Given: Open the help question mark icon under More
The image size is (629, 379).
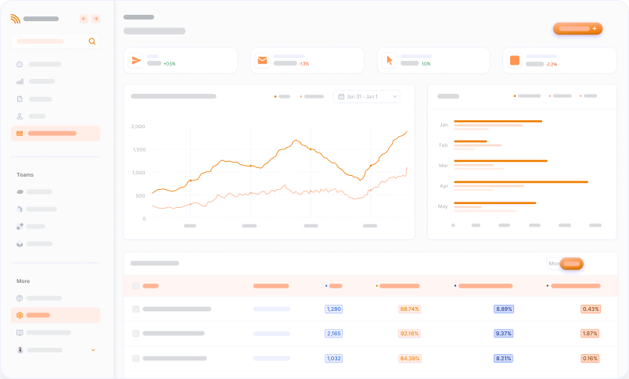Looking at the screenshot, I should coord(20,299).
